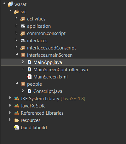Click the build.fxbuild file icon
Viewport: 126px width, 144px height.
pos(17,127)
